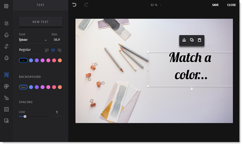
Task: Expand the Lobster font dropdown
Action: pos(33,40)
